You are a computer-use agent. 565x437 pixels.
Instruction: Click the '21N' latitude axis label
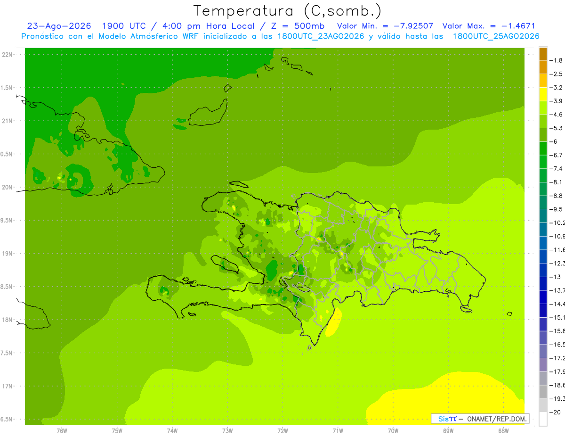click(x=7, y=121)
